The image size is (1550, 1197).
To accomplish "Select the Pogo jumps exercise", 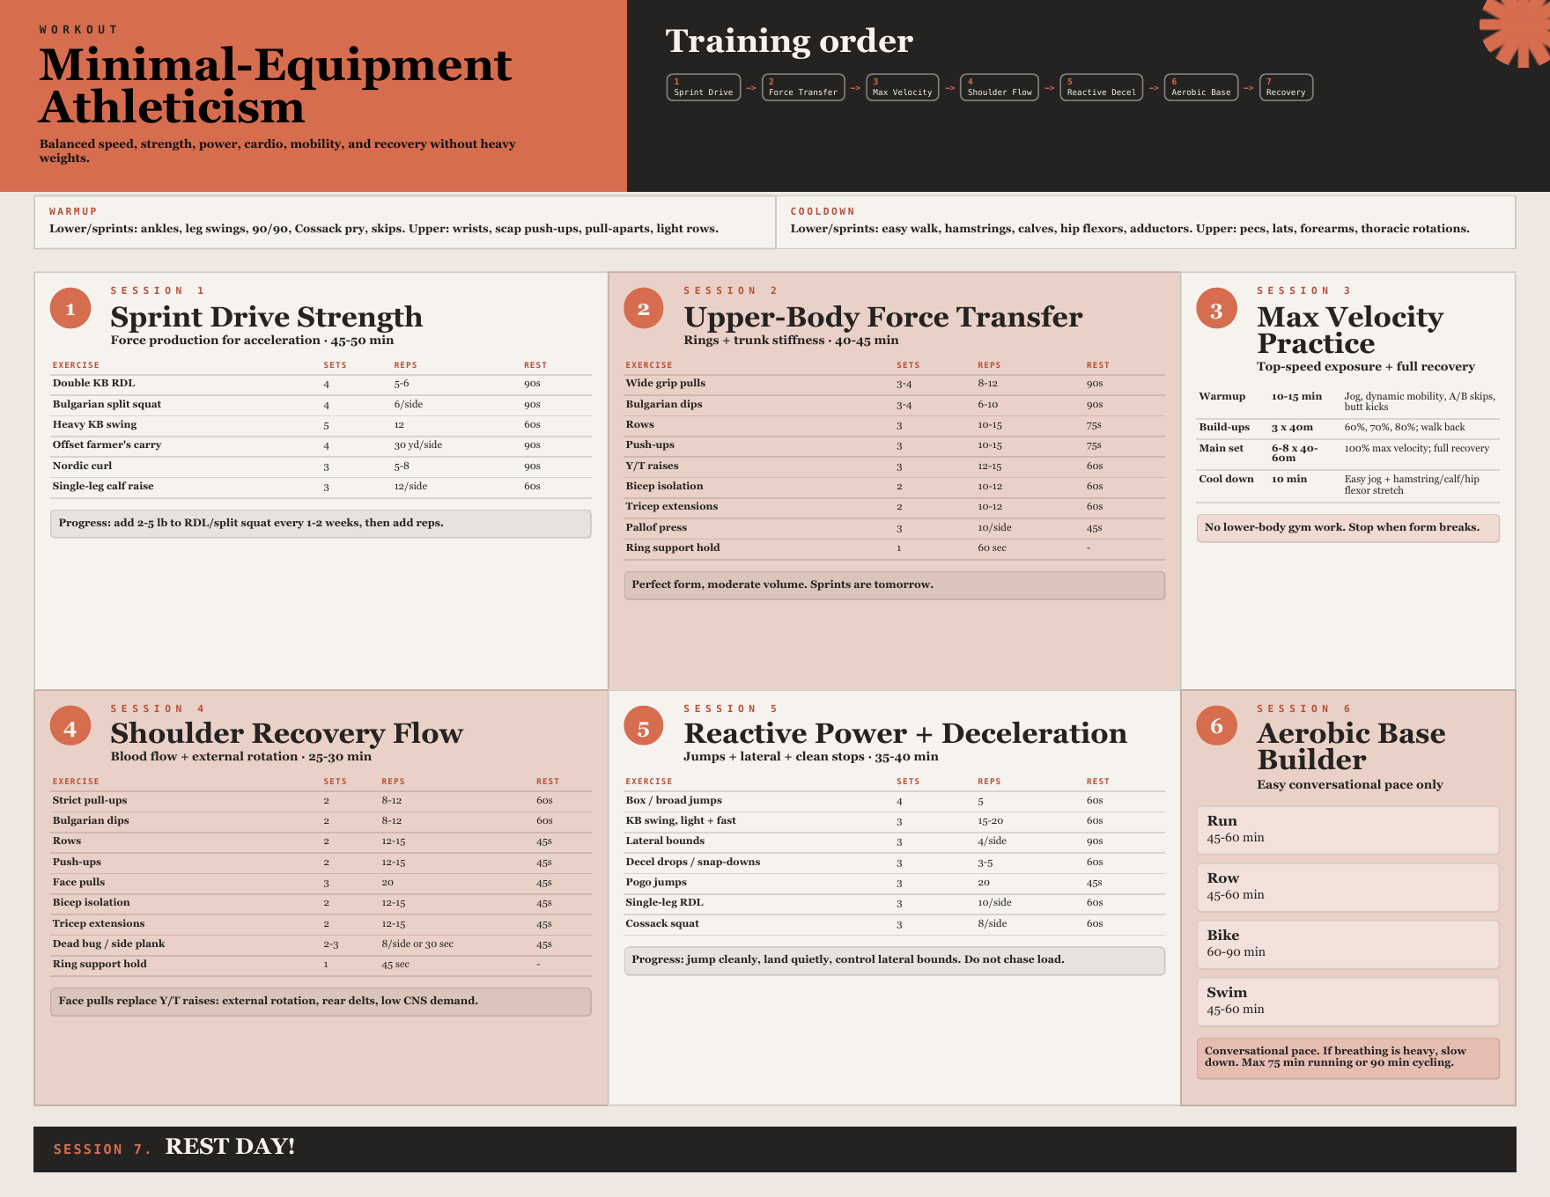I will (656, 882).
